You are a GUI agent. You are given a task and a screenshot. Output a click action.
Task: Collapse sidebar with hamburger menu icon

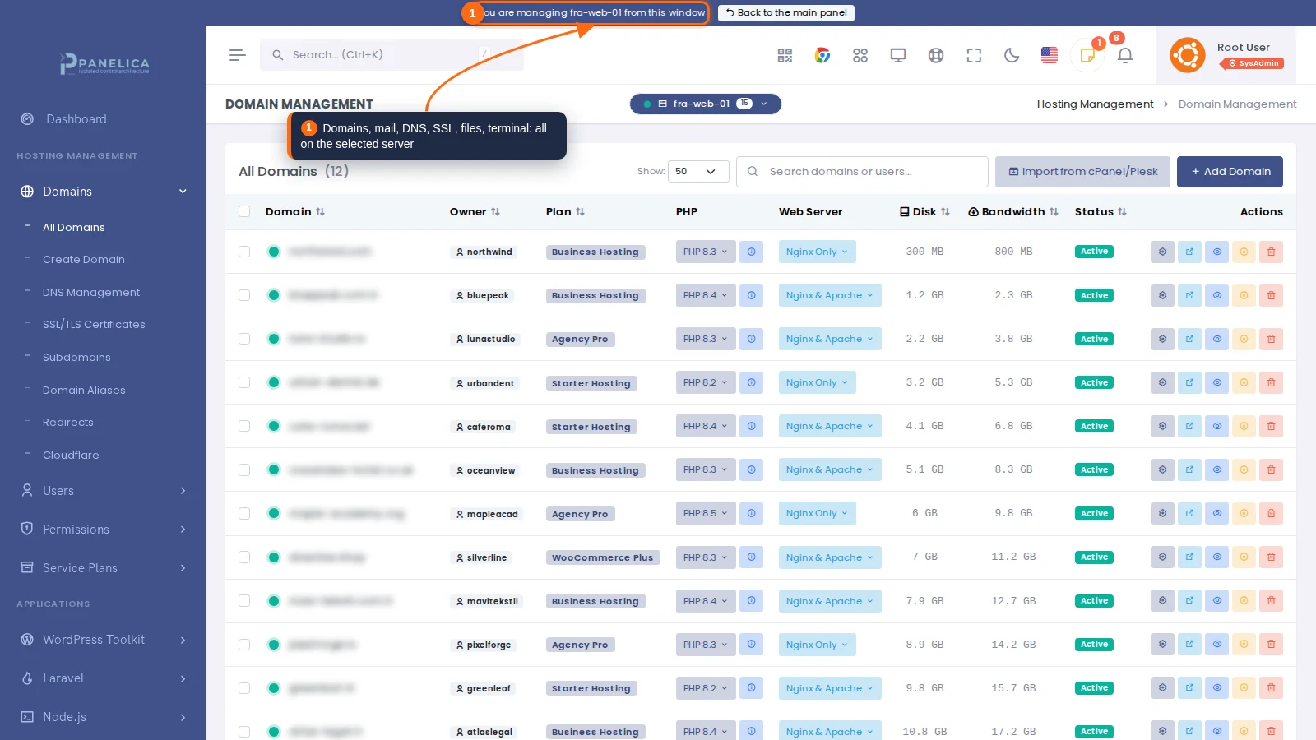[238, 55]
